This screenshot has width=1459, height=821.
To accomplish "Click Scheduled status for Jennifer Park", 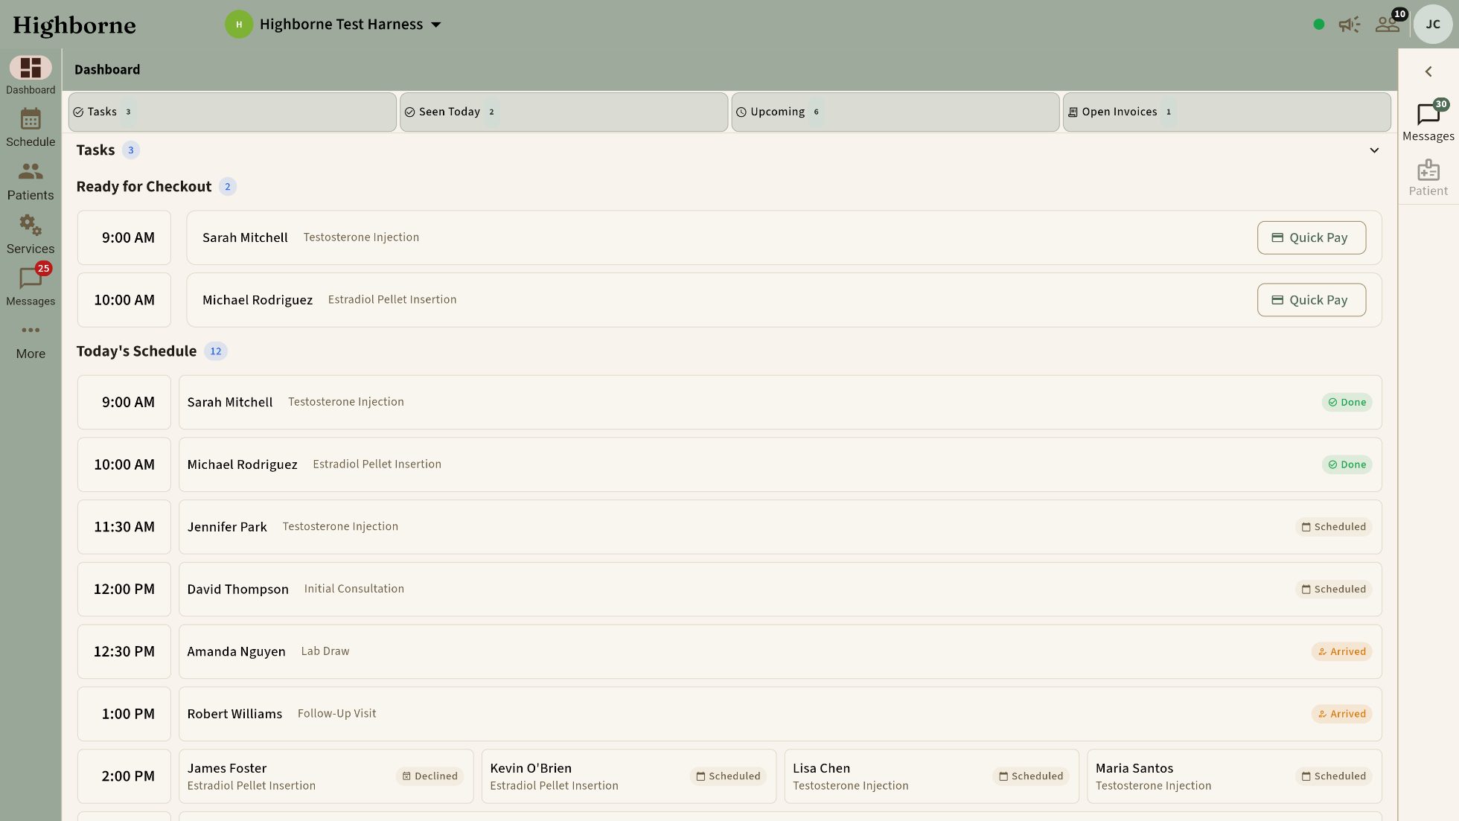I will [1333, 527].
